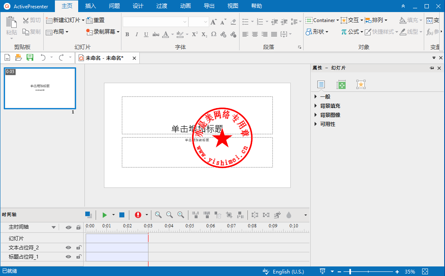
Task: Click the zoom in plus button
Action: click(x=397, y=272)
